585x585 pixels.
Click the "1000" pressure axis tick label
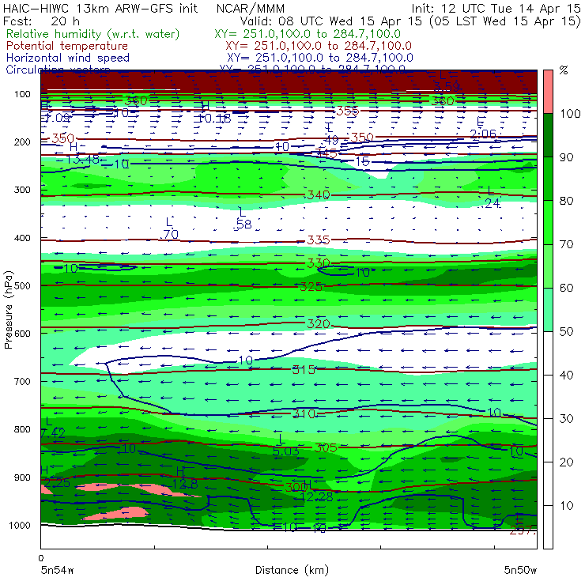pos(20,525)
